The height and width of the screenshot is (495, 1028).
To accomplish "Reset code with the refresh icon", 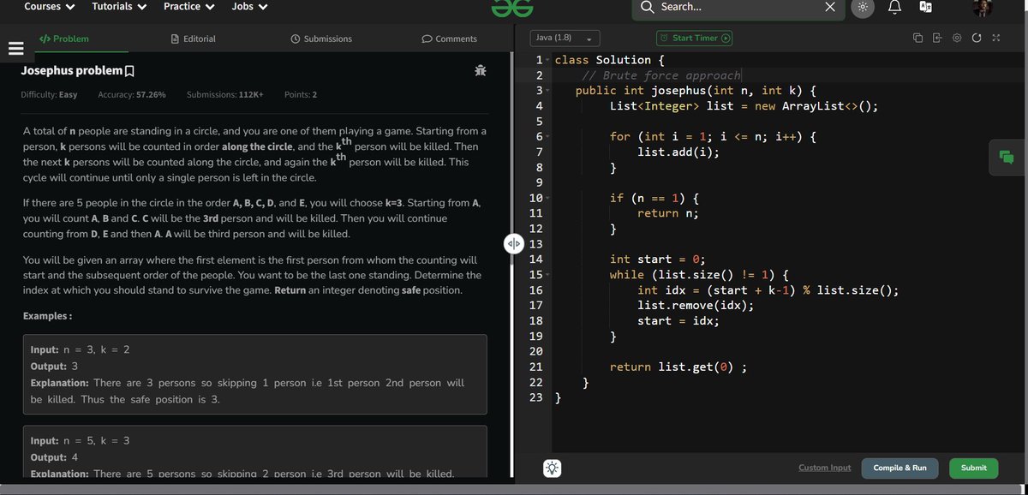I will [977, 39].
